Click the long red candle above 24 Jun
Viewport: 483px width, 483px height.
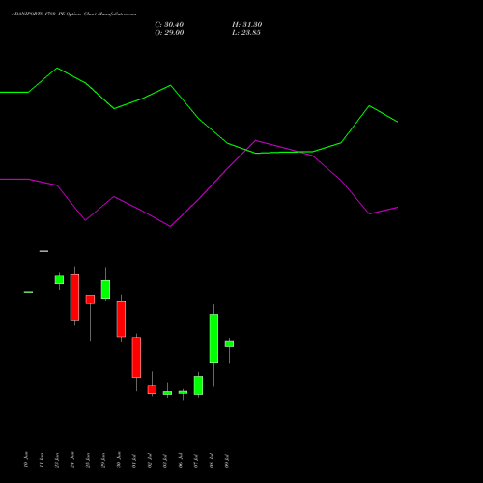[74, 298]
